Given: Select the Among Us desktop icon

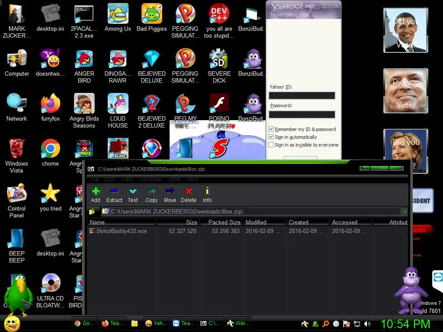Looking at the screenshot, I should click(118, 17).
